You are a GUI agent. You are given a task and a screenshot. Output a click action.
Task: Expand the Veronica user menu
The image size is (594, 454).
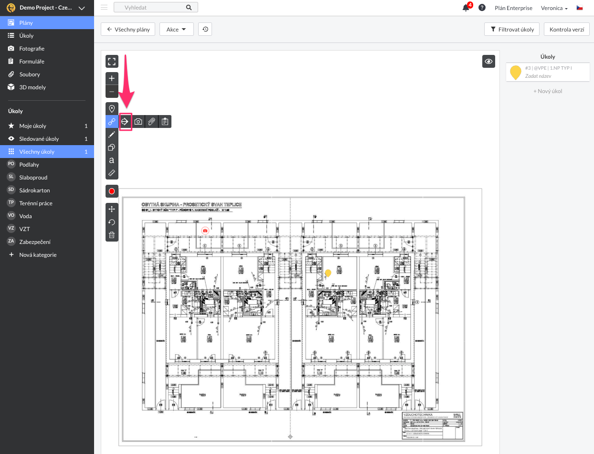click(554, 8)
